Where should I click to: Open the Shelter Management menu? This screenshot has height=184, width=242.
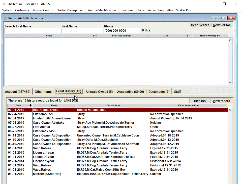click(71, 10)
